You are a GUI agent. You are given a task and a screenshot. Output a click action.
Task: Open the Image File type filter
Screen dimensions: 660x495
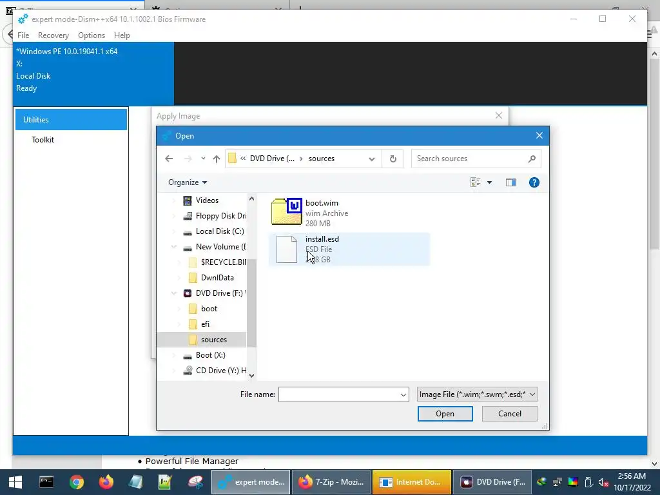click(478, 394)
